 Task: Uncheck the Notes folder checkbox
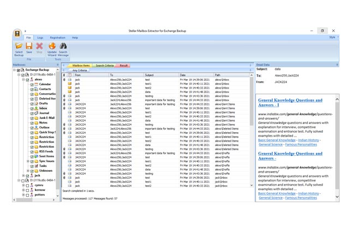tap(32, 123)
